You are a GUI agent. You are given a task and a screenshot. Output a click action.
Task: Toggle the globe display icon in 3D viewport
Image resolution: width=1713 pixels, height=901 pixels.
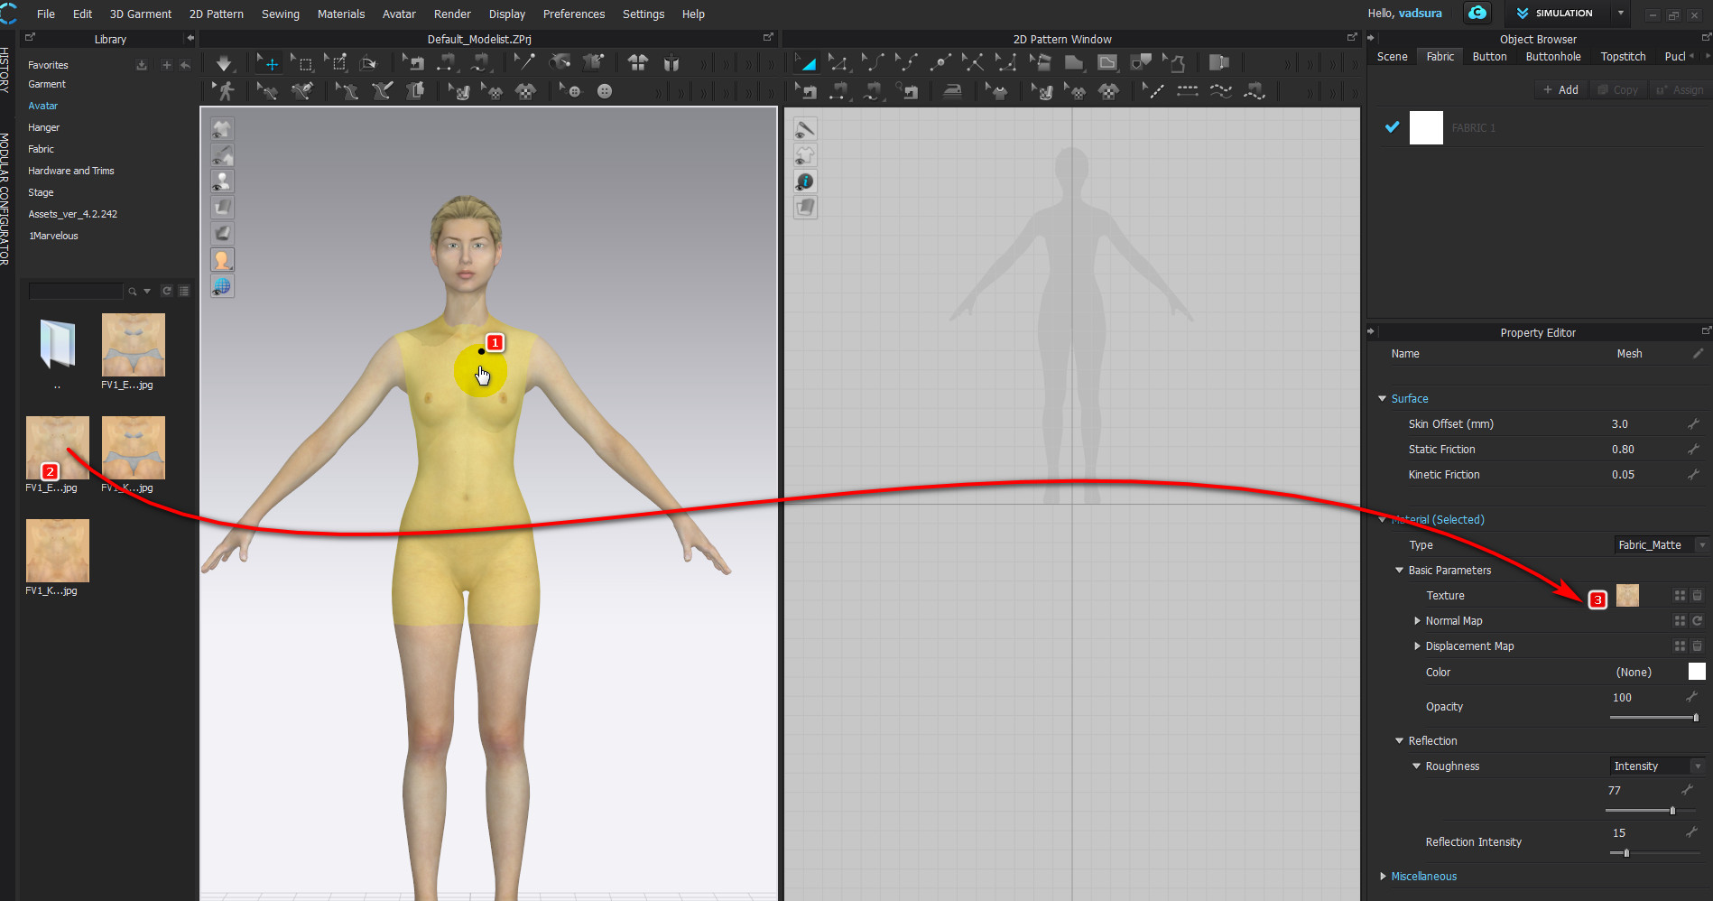click(x=222, y=286)
